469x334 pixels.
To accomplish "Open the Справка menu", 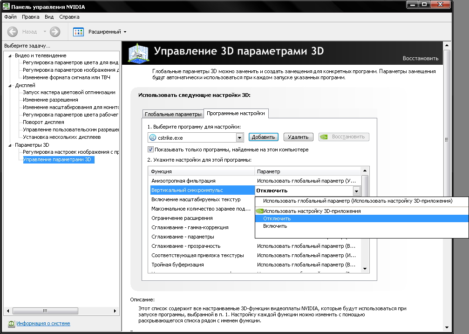I will click(x=69, y=17).
